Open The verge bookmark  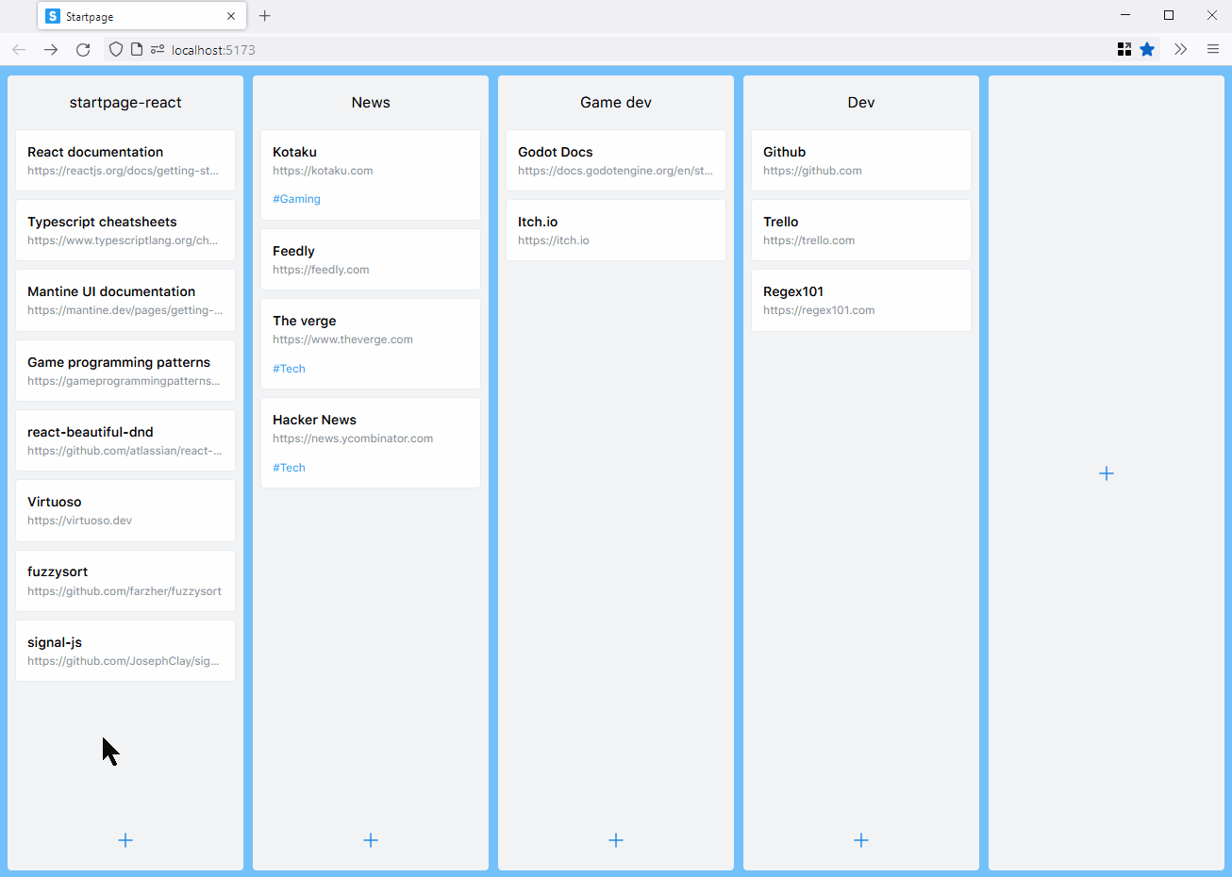(x=371, y=343)
